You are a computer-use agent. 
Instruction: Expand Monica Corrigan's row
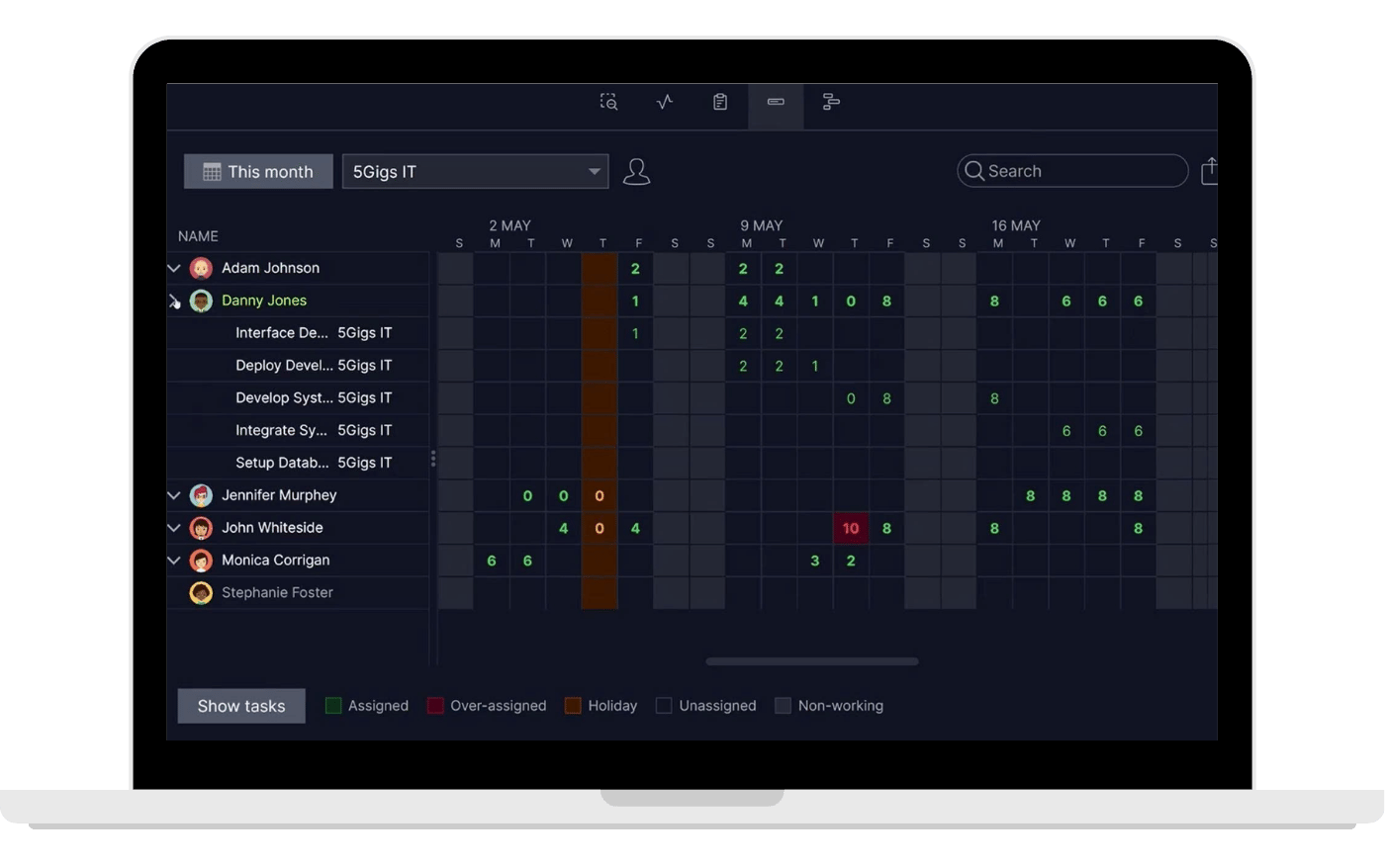pyautogui.click(x=174, y=561)
